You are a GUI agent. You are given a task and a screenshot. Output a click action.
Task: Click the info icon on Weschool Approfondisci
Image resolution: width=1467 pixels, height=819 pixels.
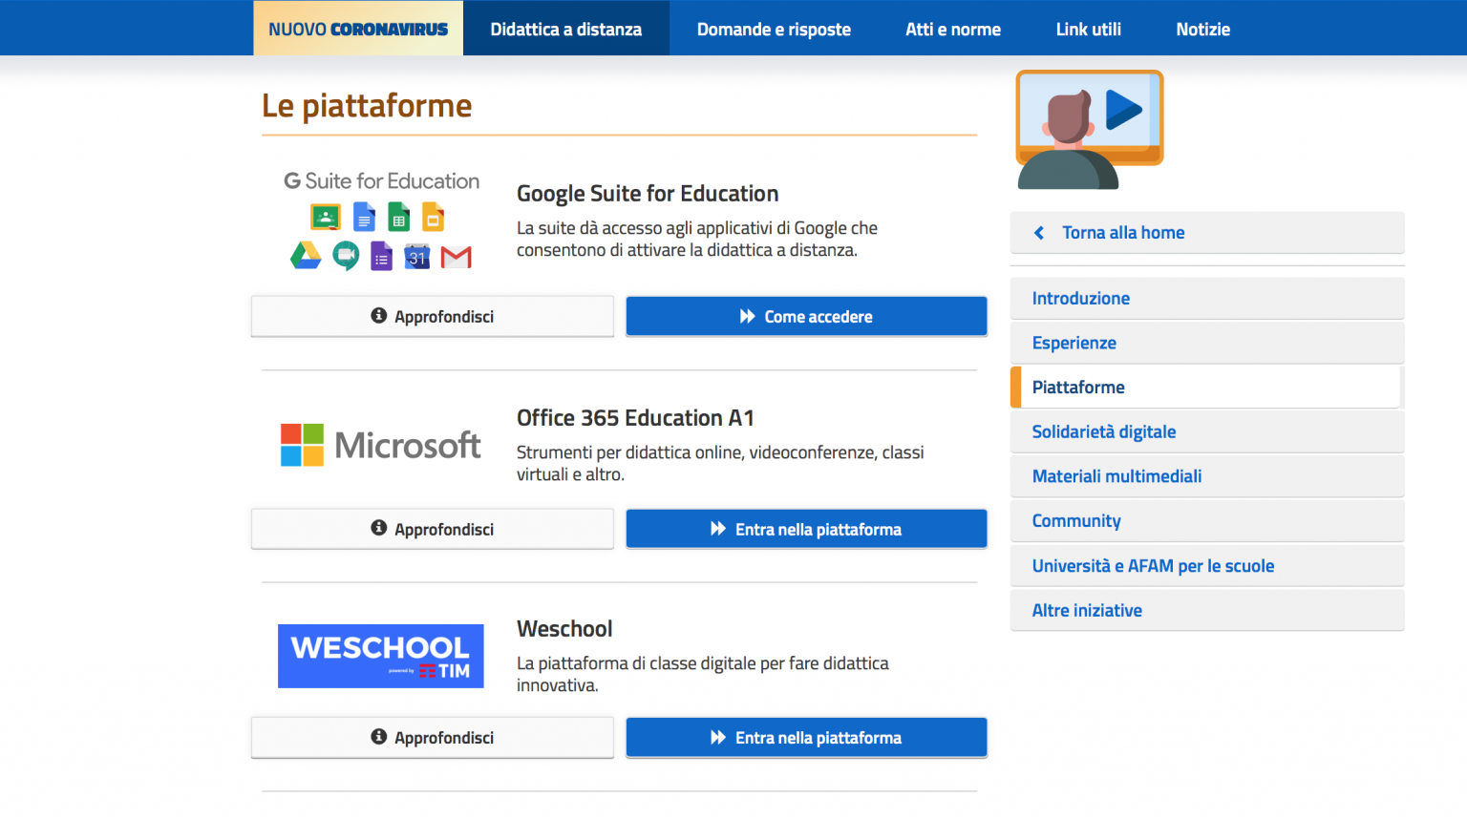379,736
